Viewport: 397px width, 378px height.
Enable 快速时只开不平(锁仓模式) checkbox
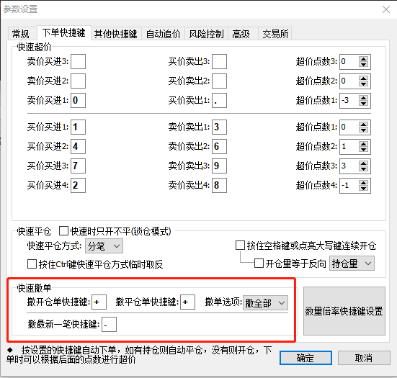tap(63, 230)
